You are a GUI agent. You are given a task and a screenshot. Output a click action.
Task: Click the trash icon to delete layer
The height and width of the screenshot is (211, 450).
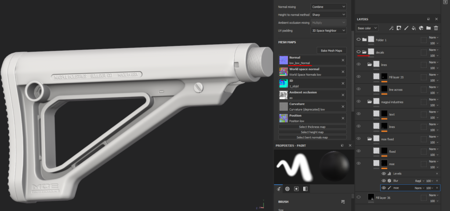pyautogui.click(x=436, y=28)
